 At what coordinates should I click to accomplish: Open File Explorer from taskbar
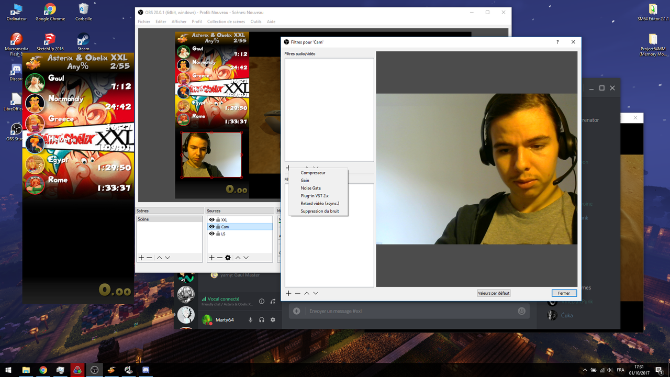[x=26, y=370]
